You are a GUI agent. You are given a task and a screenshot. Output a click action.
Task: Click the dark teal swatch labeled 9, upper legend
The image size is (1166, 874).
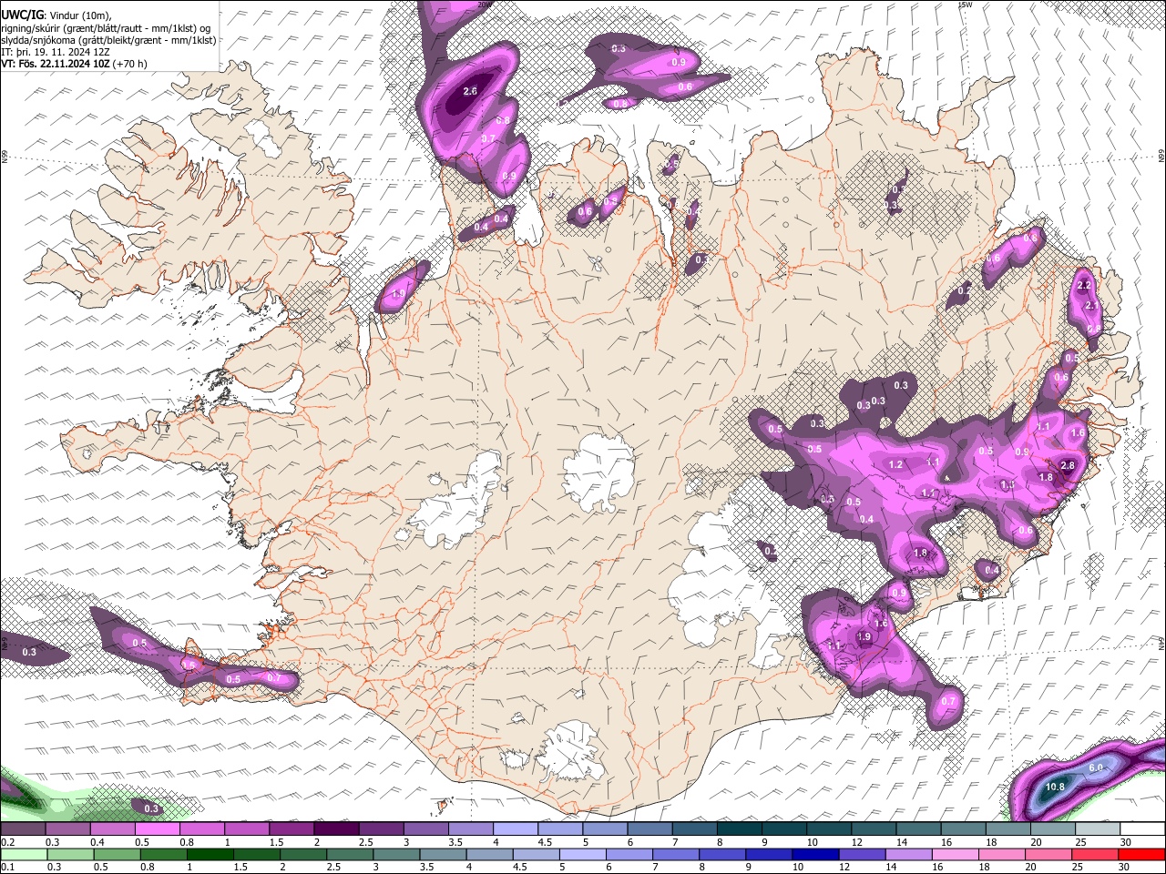pos(783,828)
